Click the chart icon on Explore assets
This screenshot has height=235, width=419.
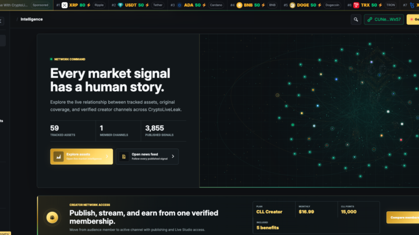coord(59,157)
